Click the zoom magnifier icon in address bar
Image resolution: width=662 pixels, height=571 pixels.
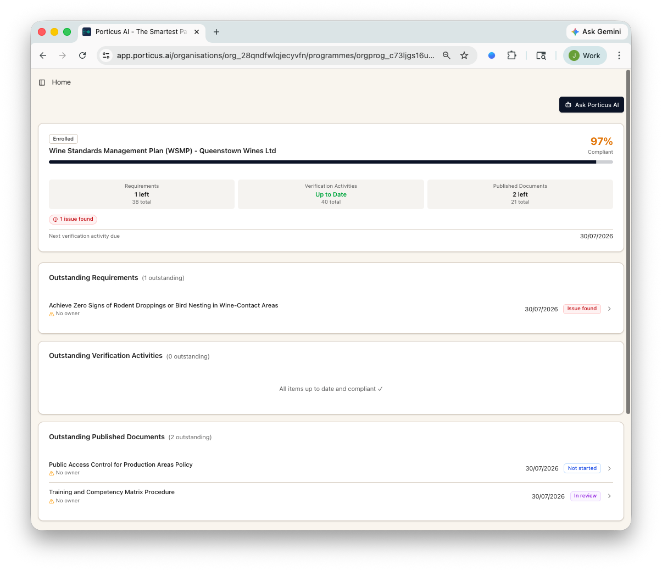point(447,55)
